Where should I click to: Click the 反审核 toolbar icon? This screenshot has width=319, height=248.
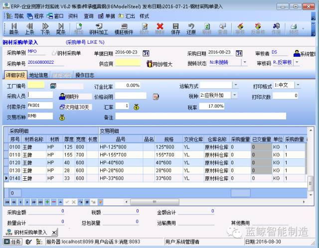tap(258, 29)
